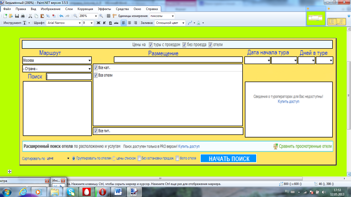The height and width of the screenshot is (197, 351).
Task: Open the Файл menu
Action: coord(7,9)
